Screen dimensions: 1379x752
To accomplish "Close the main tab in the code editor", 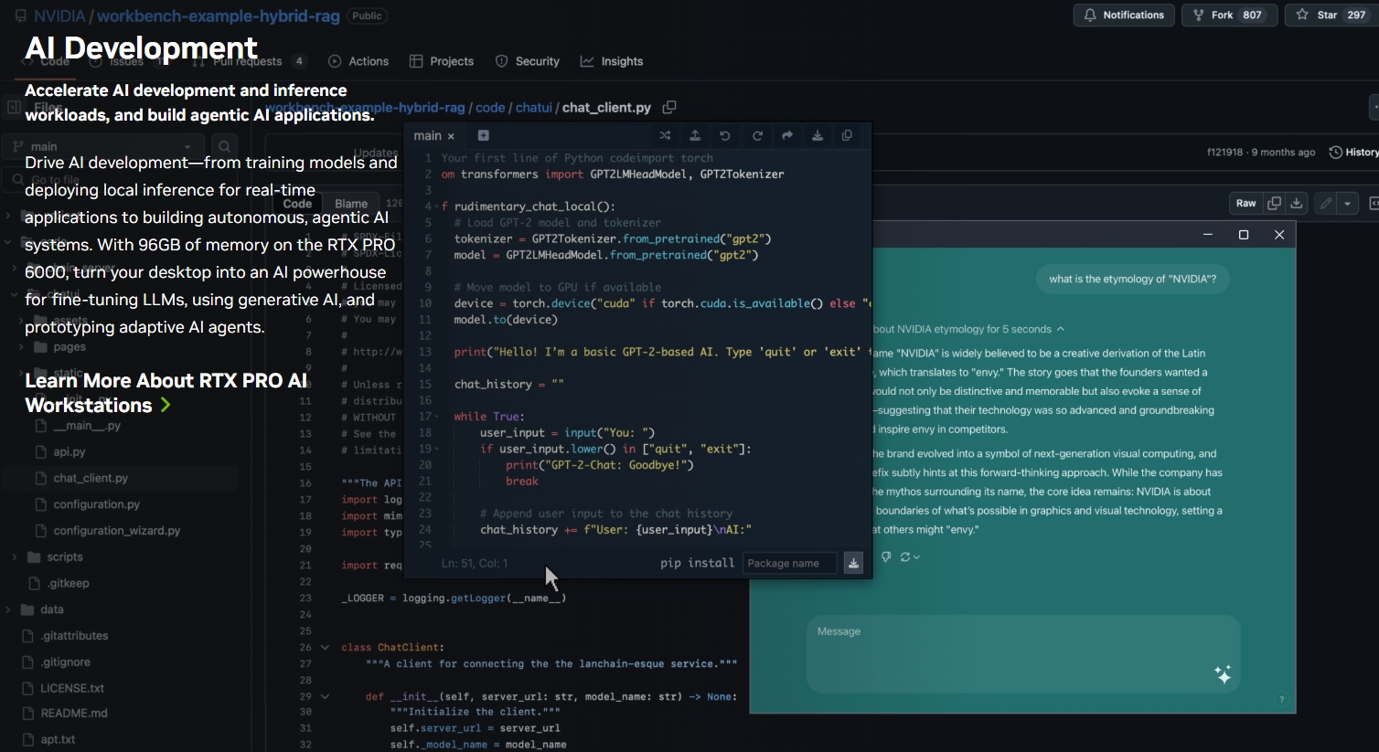I will pyautogui.click(x=451, y=136).
